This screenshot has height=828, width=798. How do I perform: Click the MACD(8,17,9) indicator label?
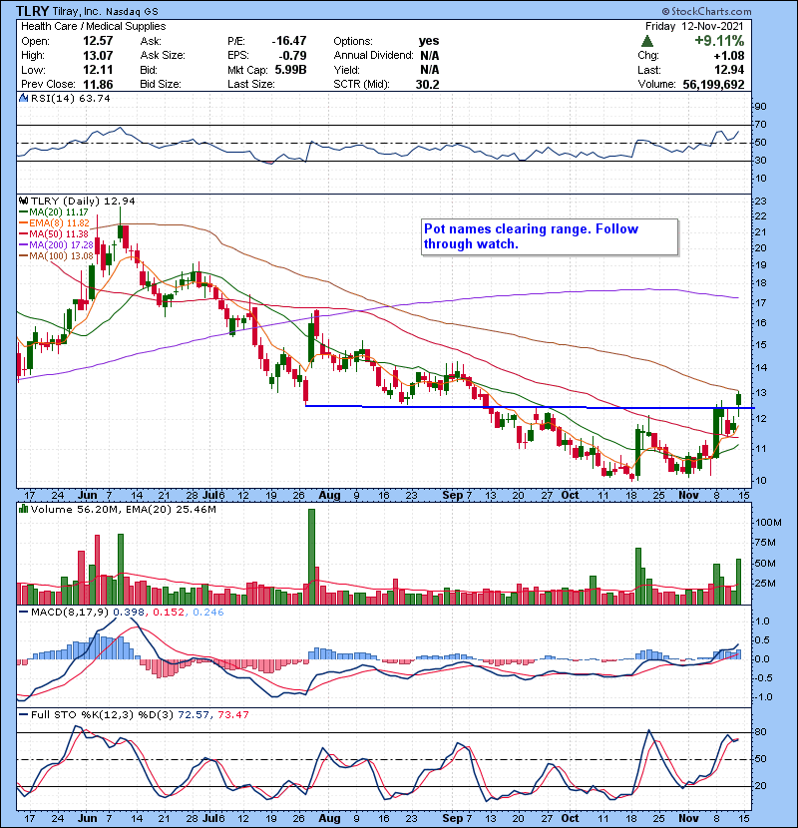(70, 613)
